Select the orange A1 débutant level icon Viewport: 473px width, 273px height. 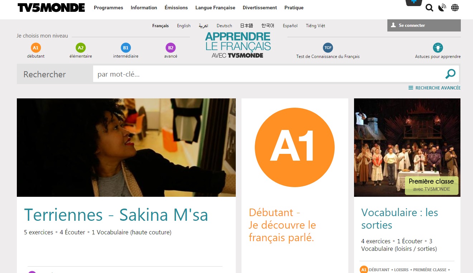pyautogui.click(x=35, y=48)
